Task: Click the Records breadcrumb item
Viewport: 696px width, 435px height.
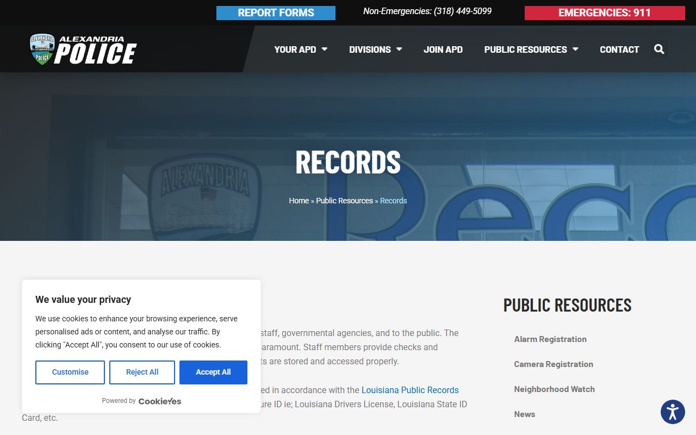Action: click(x=394, y=201)
